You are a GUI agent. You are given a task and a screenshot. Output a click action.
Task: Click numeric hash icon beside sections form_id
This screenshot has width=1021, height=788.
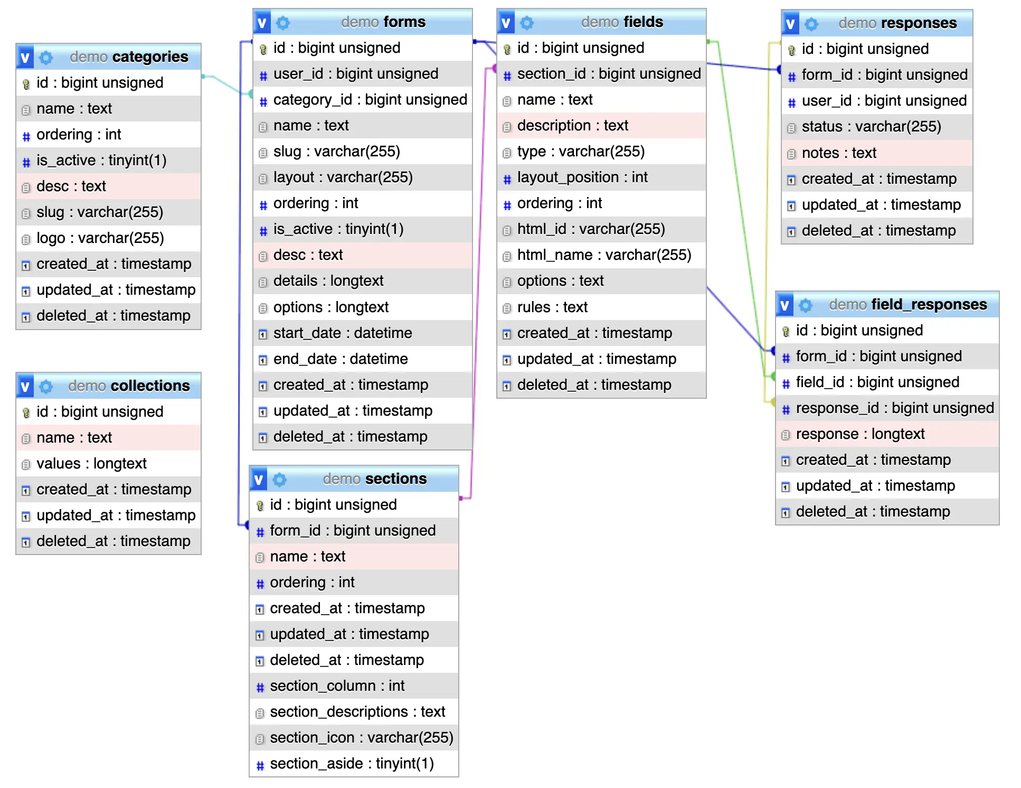[x=260, y=532]
